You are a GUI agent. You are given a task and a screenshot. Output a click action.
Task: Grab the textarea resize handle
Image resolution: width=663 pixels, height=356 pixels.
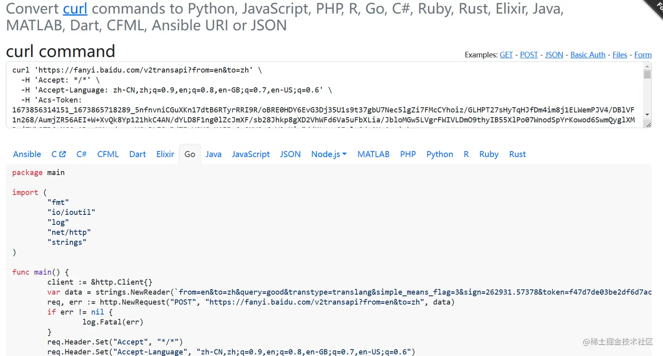tap(648, 125)
